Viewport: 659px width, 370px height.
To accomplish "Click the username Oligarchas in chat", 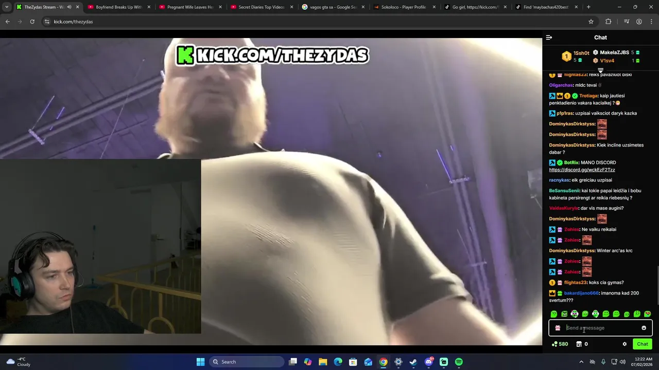I will (x=561, y=85).
